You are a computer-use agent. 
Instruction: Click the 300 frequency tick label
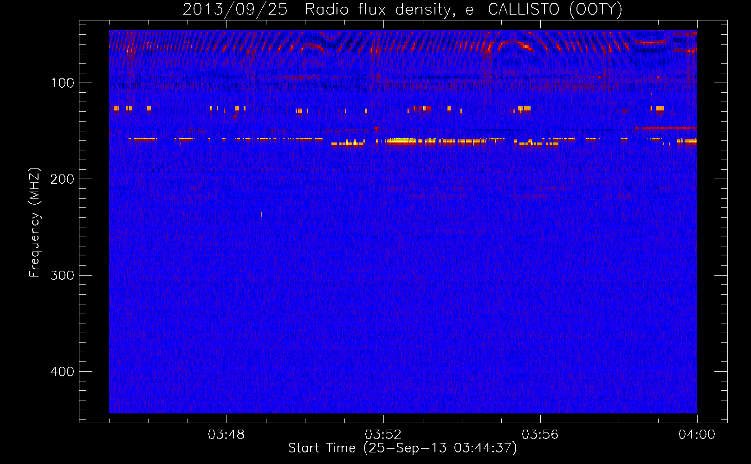(62, 275)
